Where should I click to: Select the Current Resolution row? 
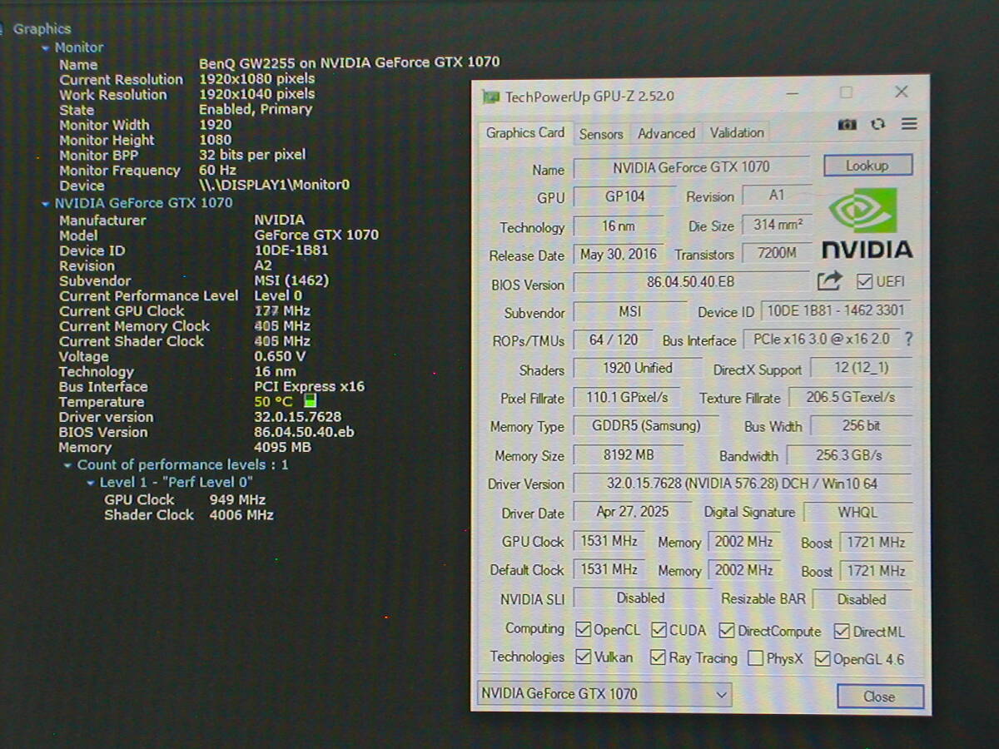pos(187,79)
